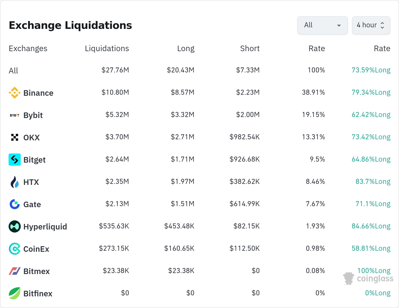Click the Long column header

click(186, 48)
